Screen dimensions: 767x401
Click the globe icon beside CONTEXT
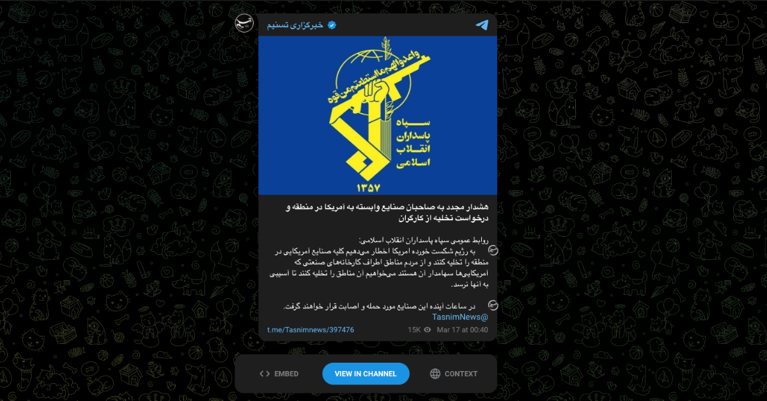click(x=435, y=374)
